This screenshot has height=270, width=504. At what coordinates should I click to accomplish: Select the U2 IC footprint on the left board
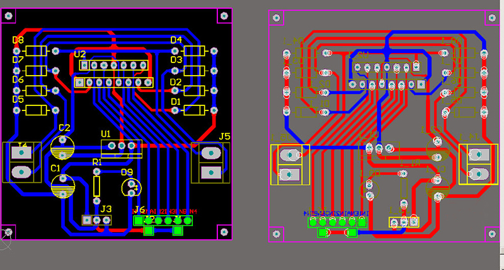click(114, 73)
